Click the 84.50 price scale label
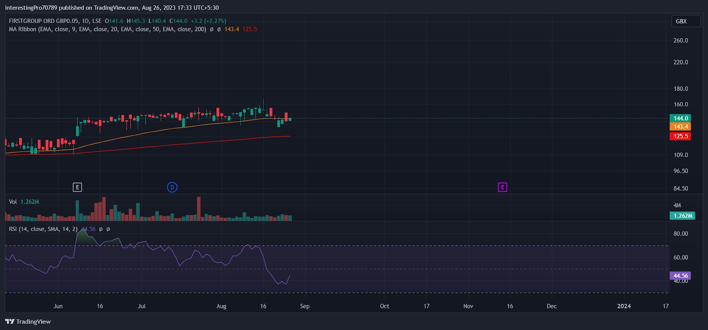This screenshot has width=708, height=330. pos(681,189)
